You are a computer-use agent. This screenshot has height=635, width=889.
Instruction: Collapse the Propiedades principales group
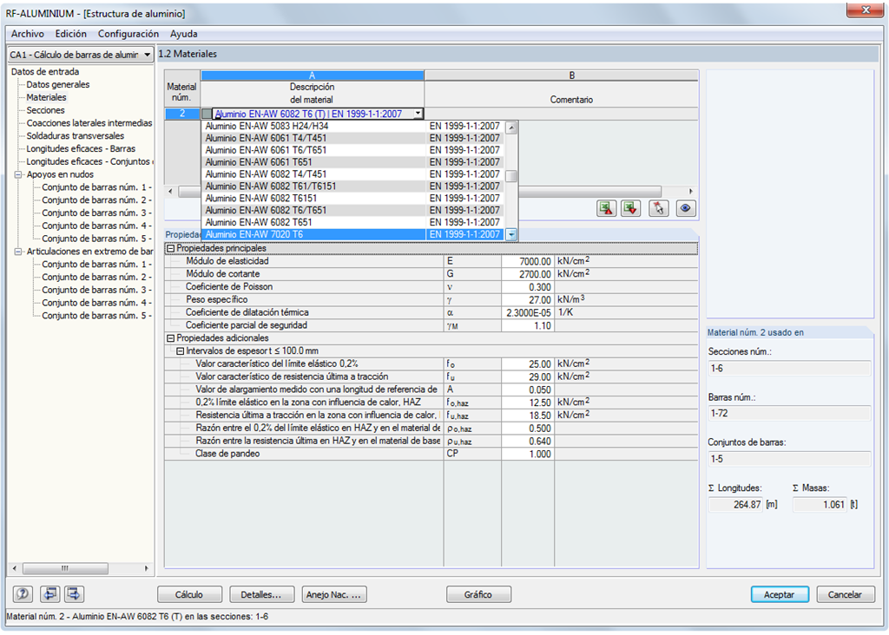[x=170, y=248]
